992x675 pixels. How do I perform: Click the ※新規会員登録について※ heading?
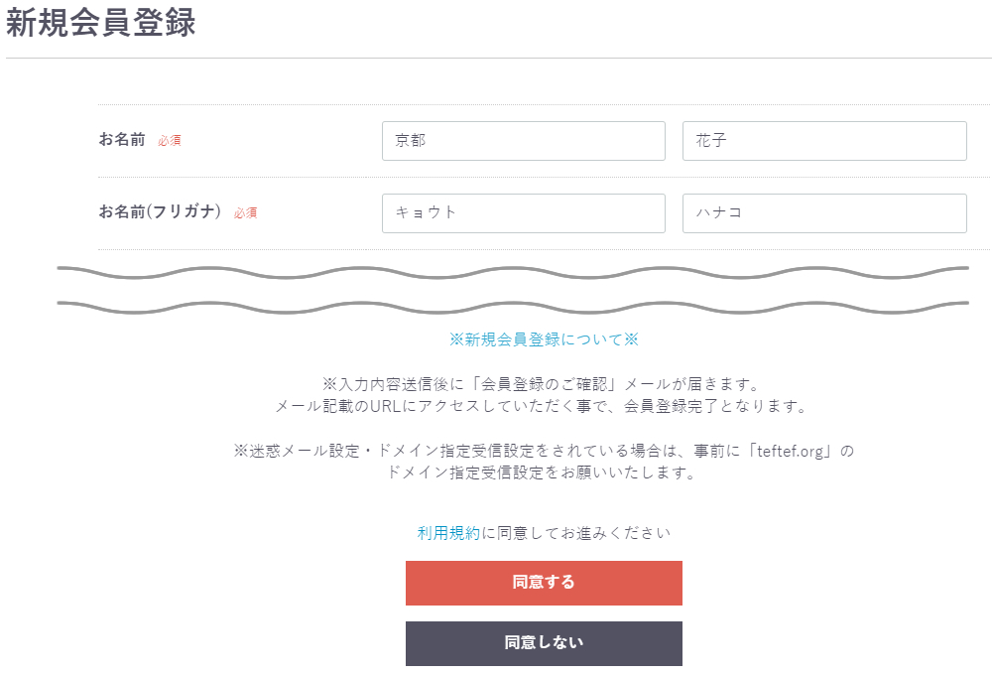544,339
